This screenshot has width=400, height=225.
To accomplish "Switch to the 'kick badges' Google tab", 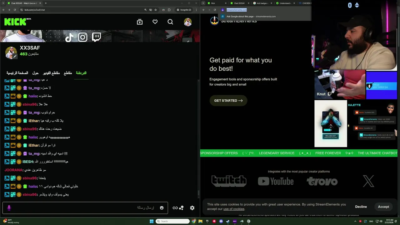I will [x=262, y=3].
